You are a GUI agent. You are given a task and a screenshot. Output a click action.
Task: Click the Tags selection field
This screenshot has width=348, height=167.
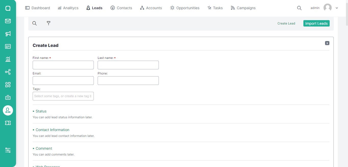63,96
